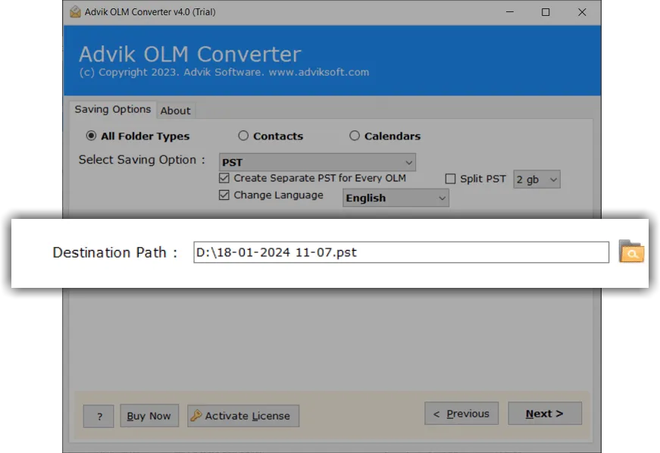Switch to the About tab

pyautogui.click(x=175, y=111)
